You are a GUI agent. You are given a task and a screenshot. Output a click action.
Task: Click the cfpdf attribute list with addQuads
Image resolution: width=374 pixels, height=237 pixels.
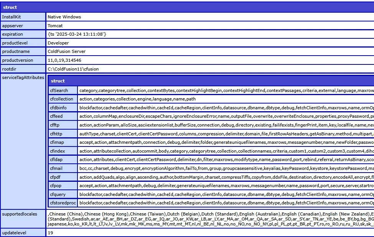tap(226, 177)
